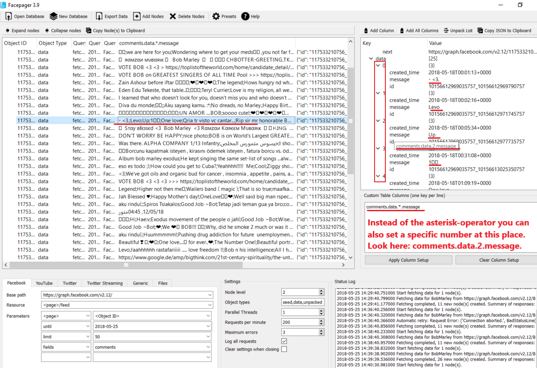Viewport: 537px width, 368px height.
Task: Click created_time value 2018-05-18T00:01:13+0000
Action: coord(460,73)
